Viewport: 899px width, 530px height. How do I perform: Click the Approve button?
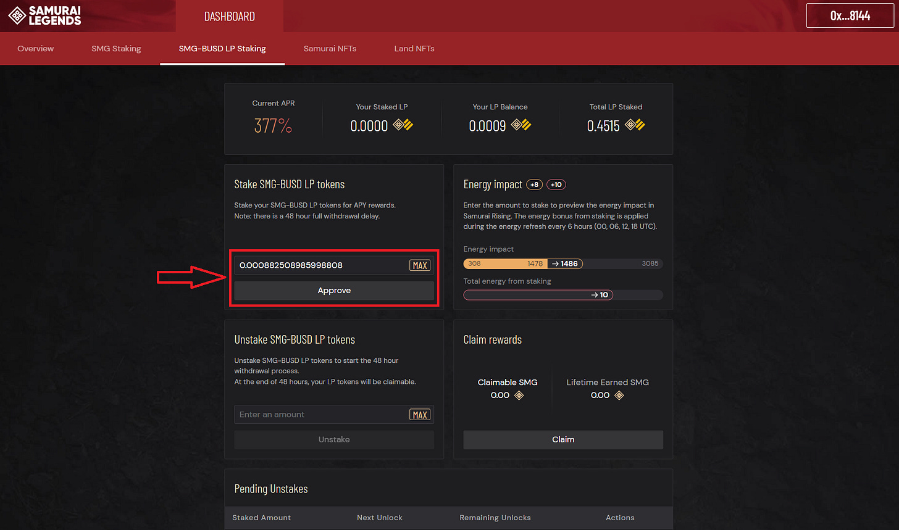(x=334, y=291)
